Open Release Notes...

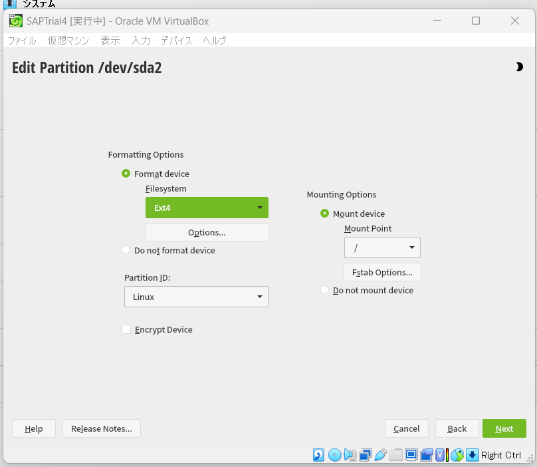pyautogui.click(x=102, y=428)
